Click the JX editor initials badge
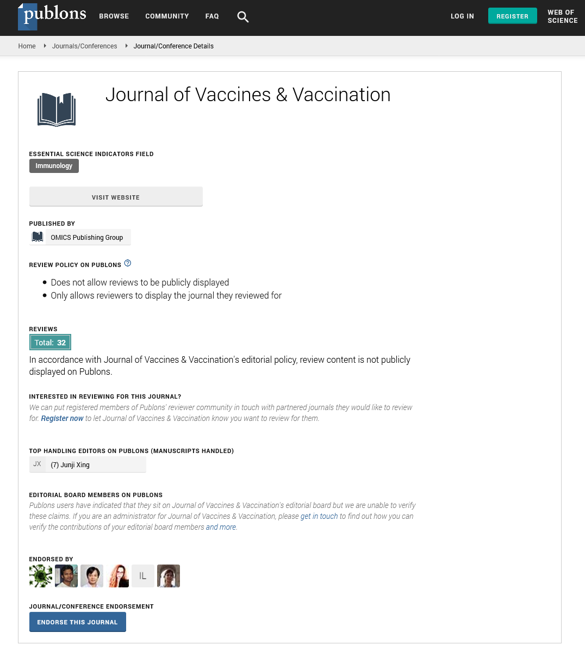Image resolution: width=585 pixels, height=657 pixels. 37,464
